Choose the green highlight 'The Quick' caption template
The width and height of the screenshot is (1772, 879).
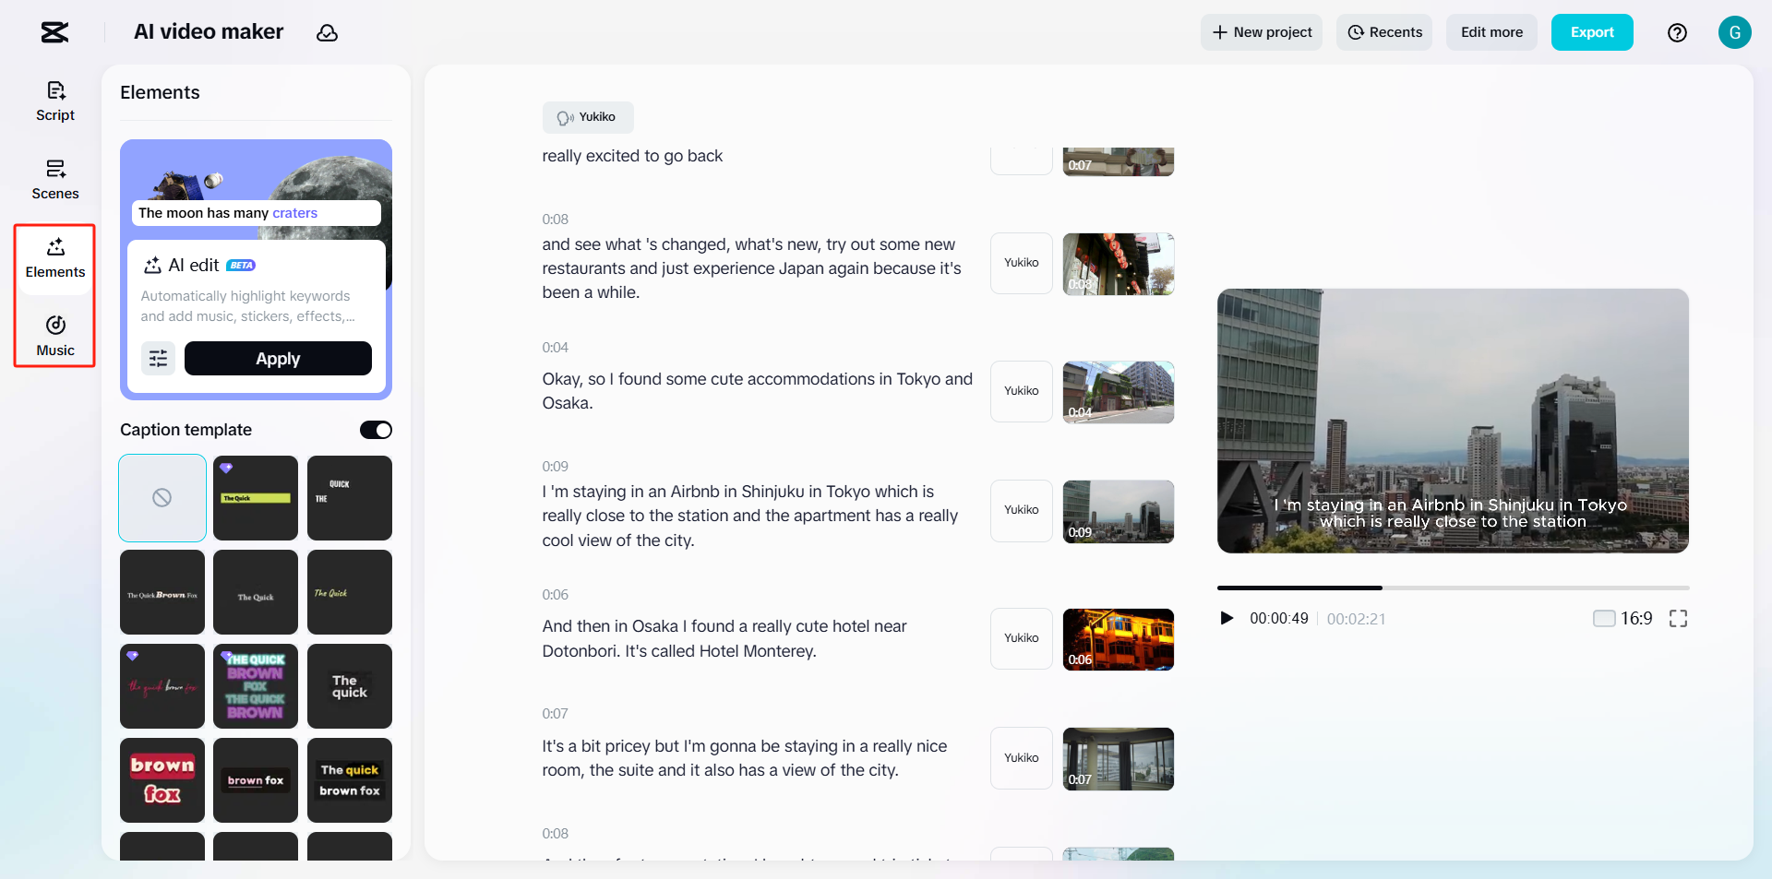click(x=256, y=498)
